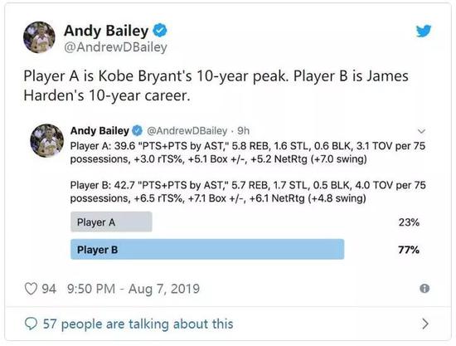Click the 9h timestamp in quoted tweet
The height and width of the screenshot is (346, 456).
click(244, 130)
